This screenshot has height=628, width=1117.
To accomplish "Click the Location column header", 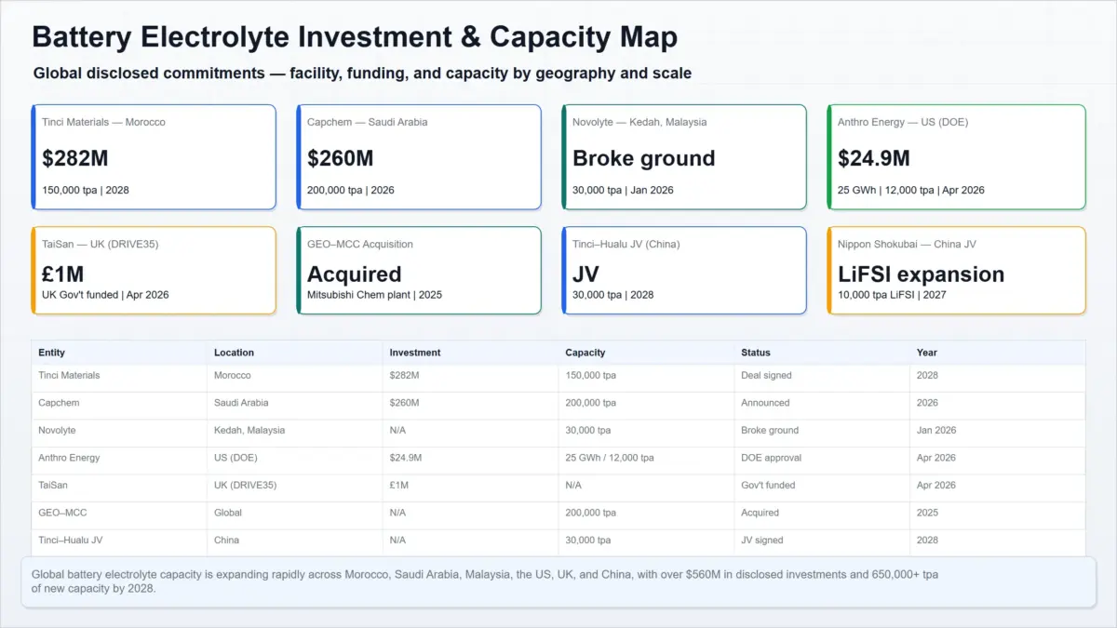I will click(x=294, y=353).
